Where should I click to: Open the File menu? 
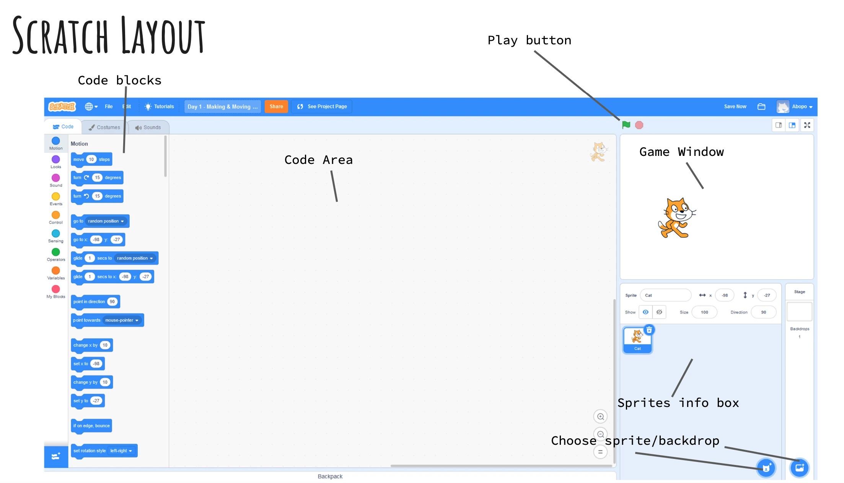[109, 107]
